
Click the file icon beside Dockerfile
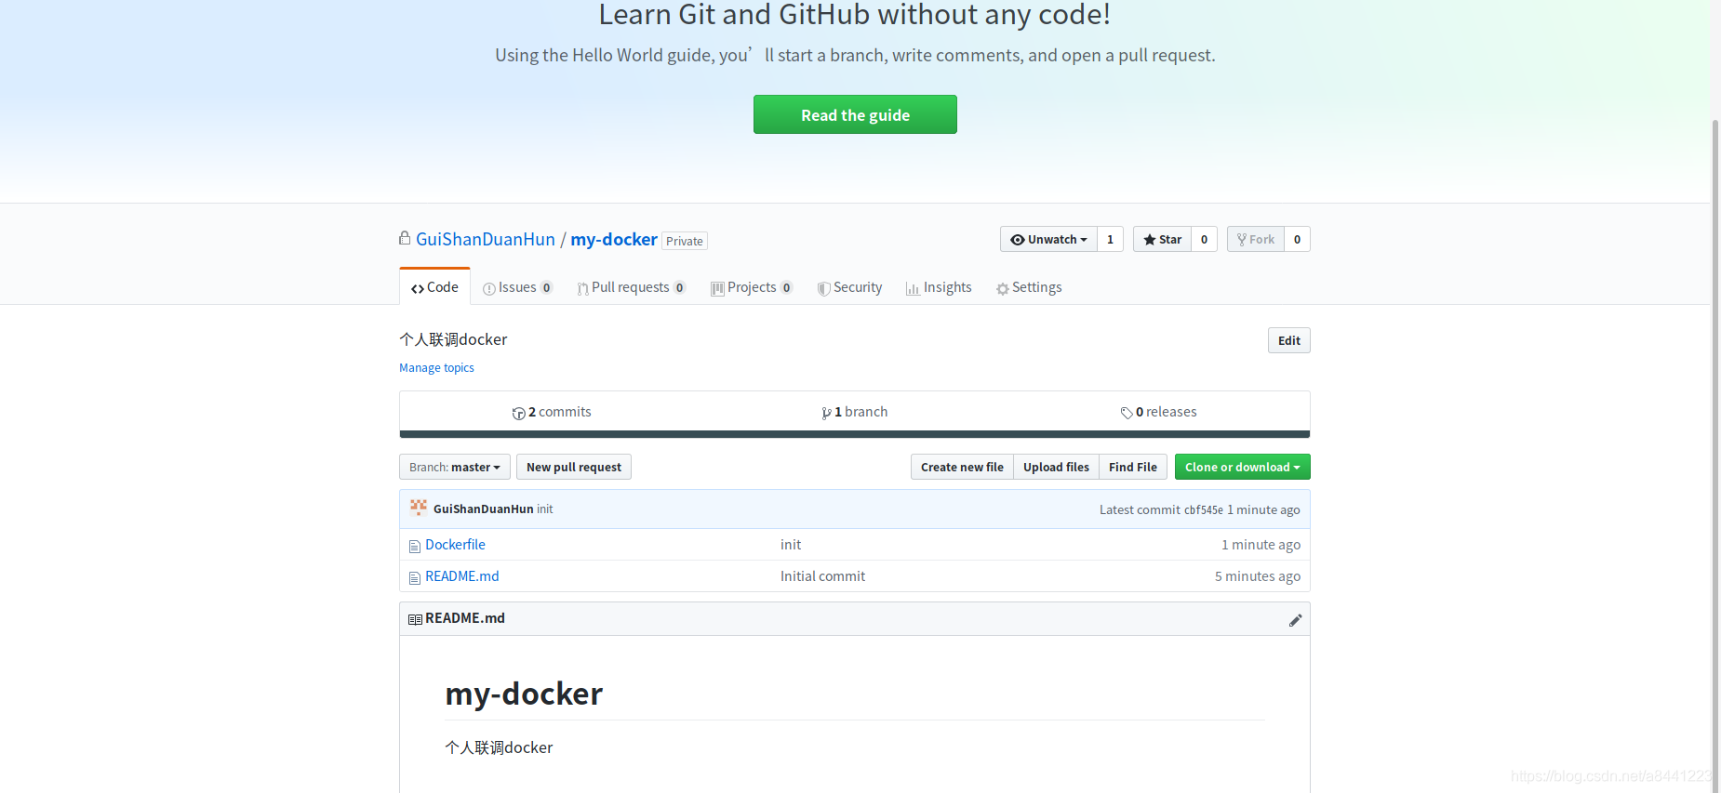coord(415,546)
